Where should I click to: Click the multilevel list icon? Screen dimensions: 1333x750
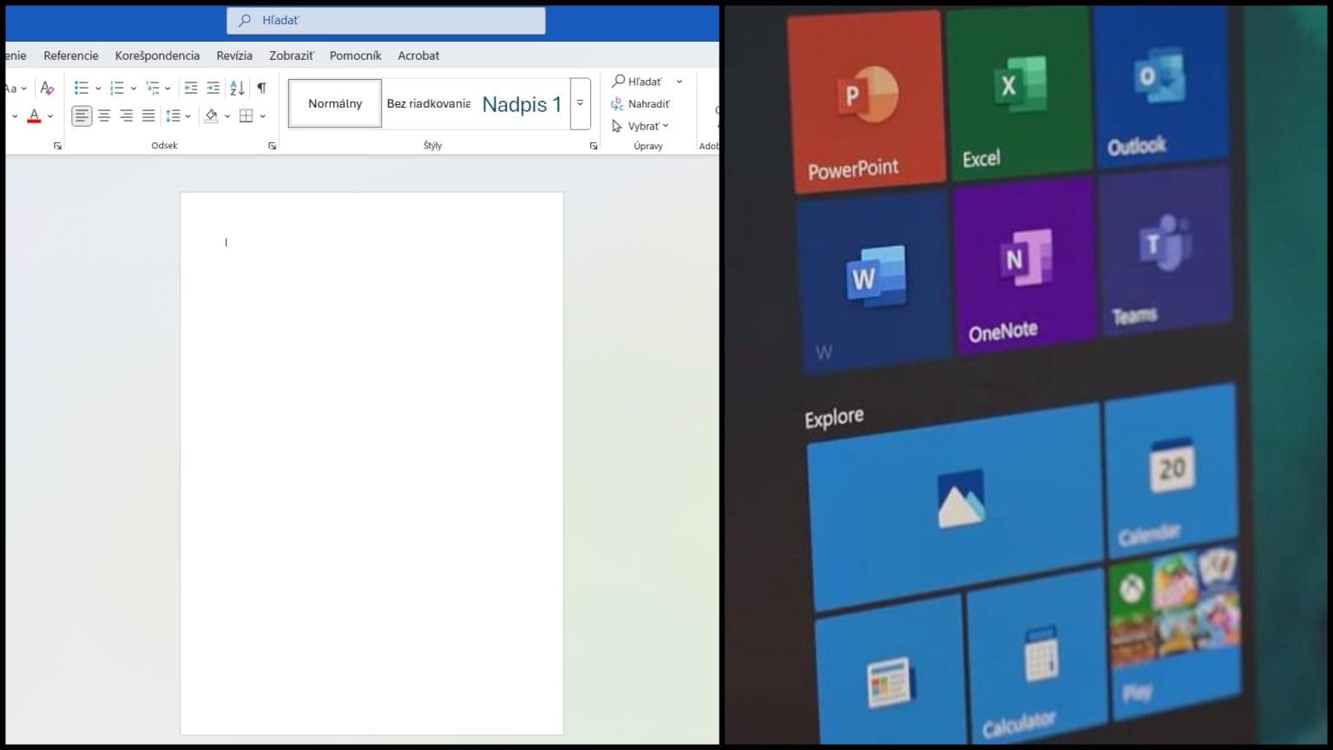pyautogui.click(x=153, y=88)
